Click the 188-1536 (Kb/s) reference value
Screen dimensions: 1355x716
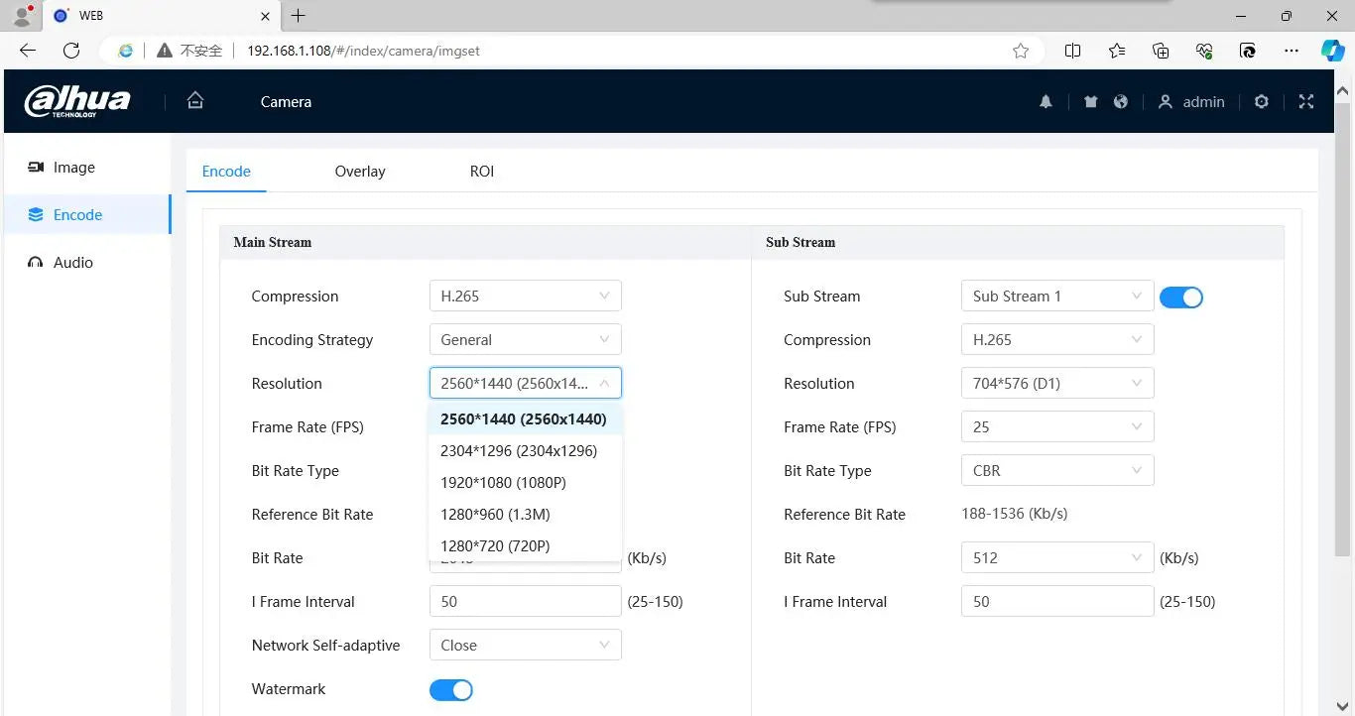point(1015,514)
